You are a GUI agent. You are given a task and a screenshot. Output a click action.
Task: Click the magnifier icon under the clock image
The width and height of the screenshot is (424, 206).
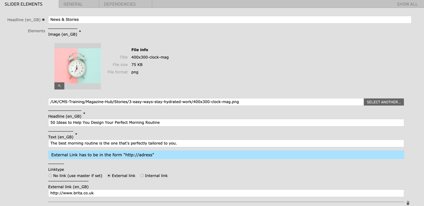pyautogui.click(x=59, y=86)
